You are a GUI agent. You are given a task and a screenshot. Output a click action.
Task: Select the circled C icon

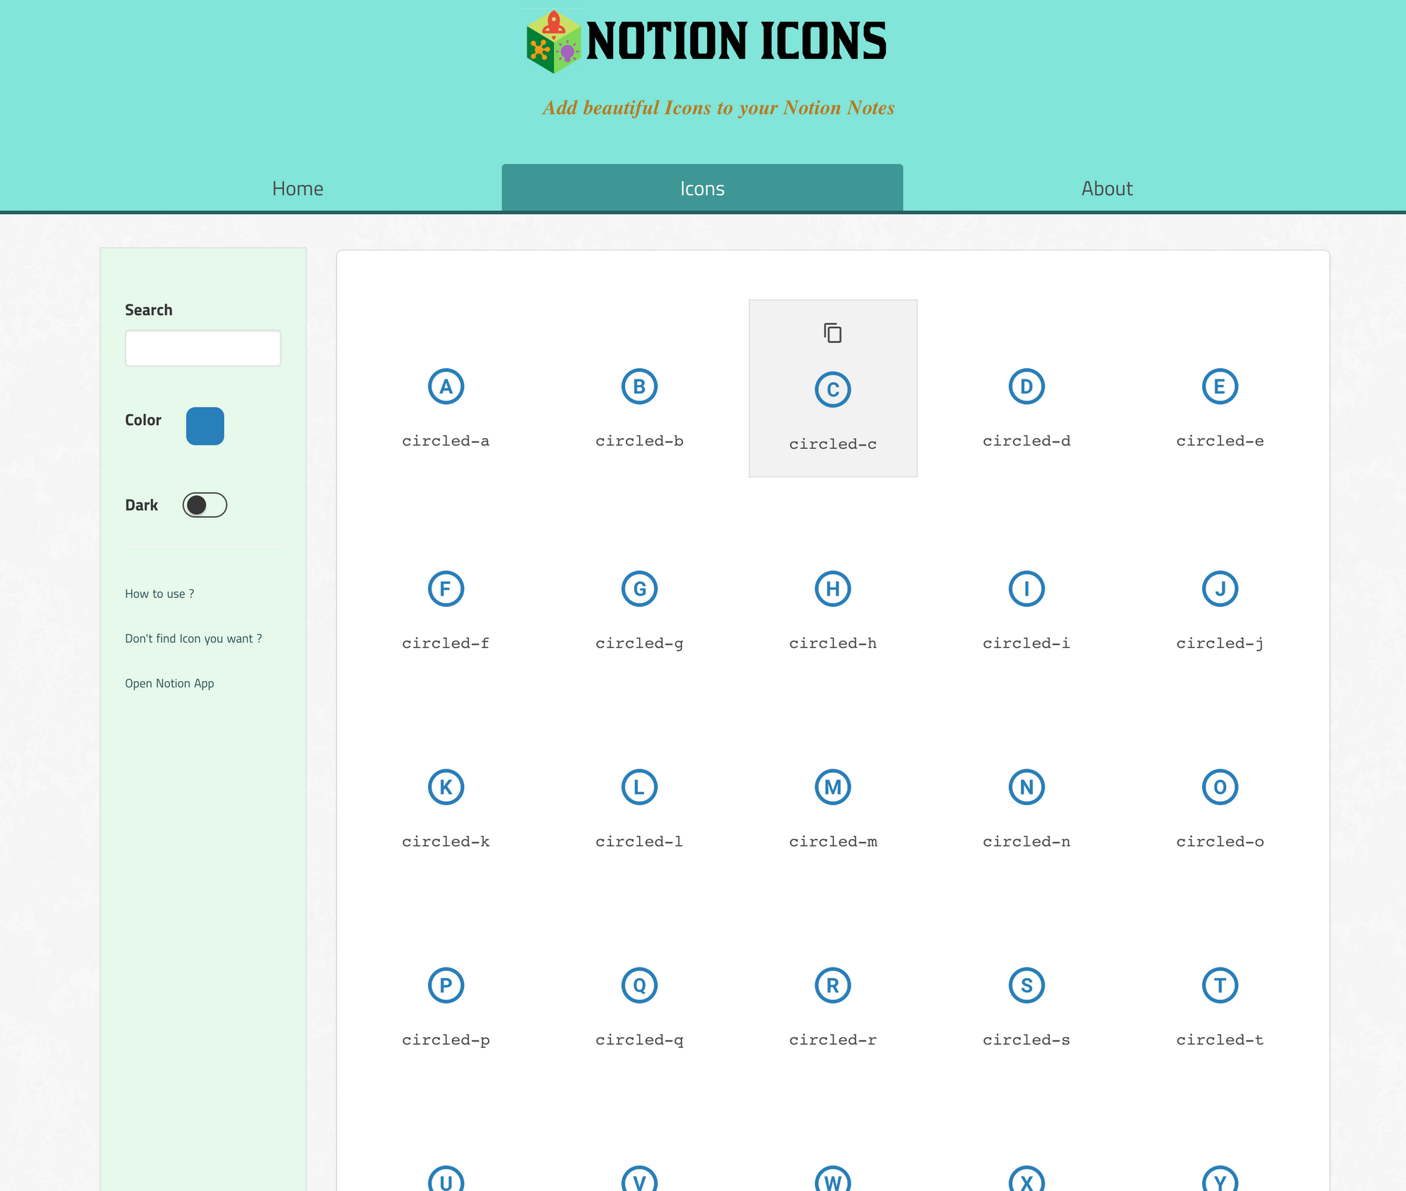[833, 390]
